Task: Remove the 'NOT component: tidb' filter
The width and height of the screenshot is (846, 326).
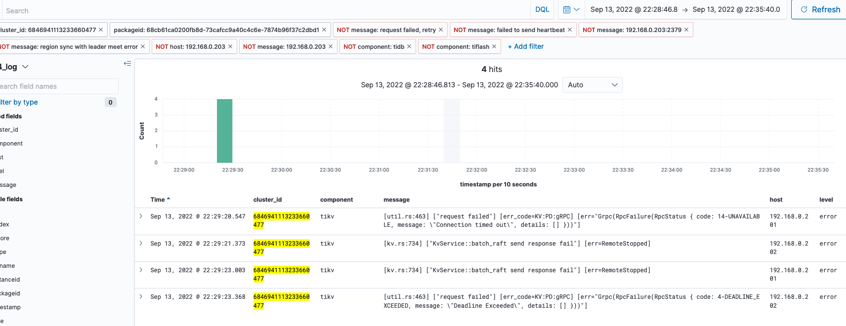Action: (x=409, y=47)
